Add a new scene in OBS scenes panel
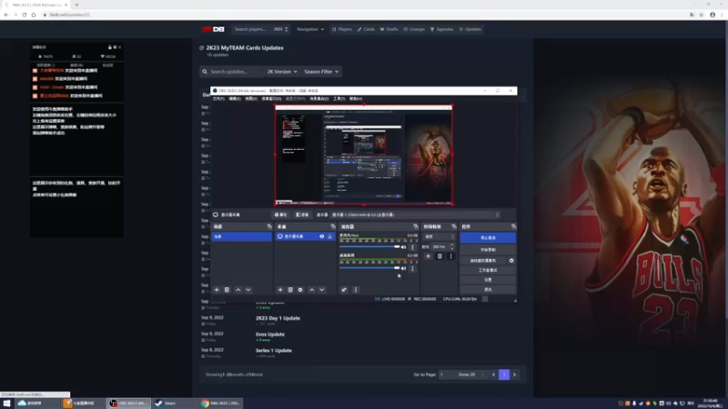Screen dimensions: 728x409 217,290
